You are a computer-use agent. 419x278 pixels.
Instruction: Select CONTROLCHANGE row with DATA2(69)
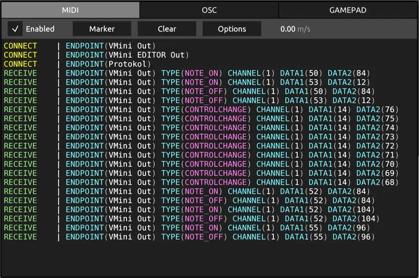pos(201,173)
